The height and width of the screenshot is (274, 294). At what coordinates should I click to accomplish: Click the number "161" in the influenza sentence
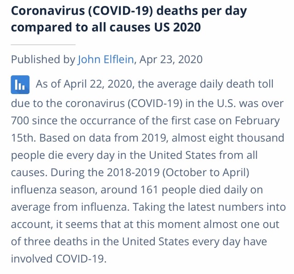tap(149, 190)
